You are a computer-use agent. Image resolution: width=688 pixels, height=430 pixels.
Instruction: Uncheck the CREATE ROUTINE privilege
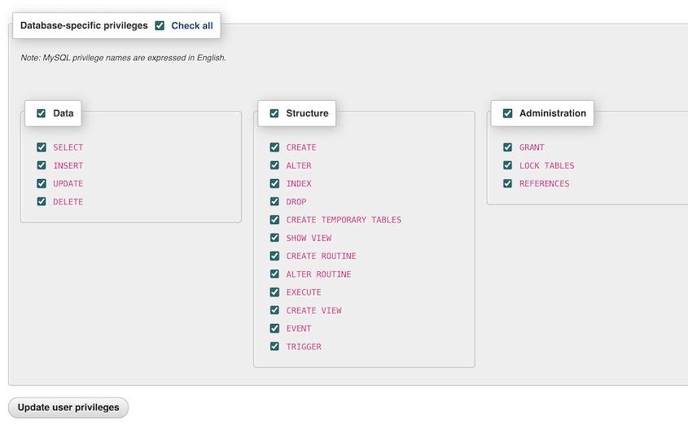274,256
